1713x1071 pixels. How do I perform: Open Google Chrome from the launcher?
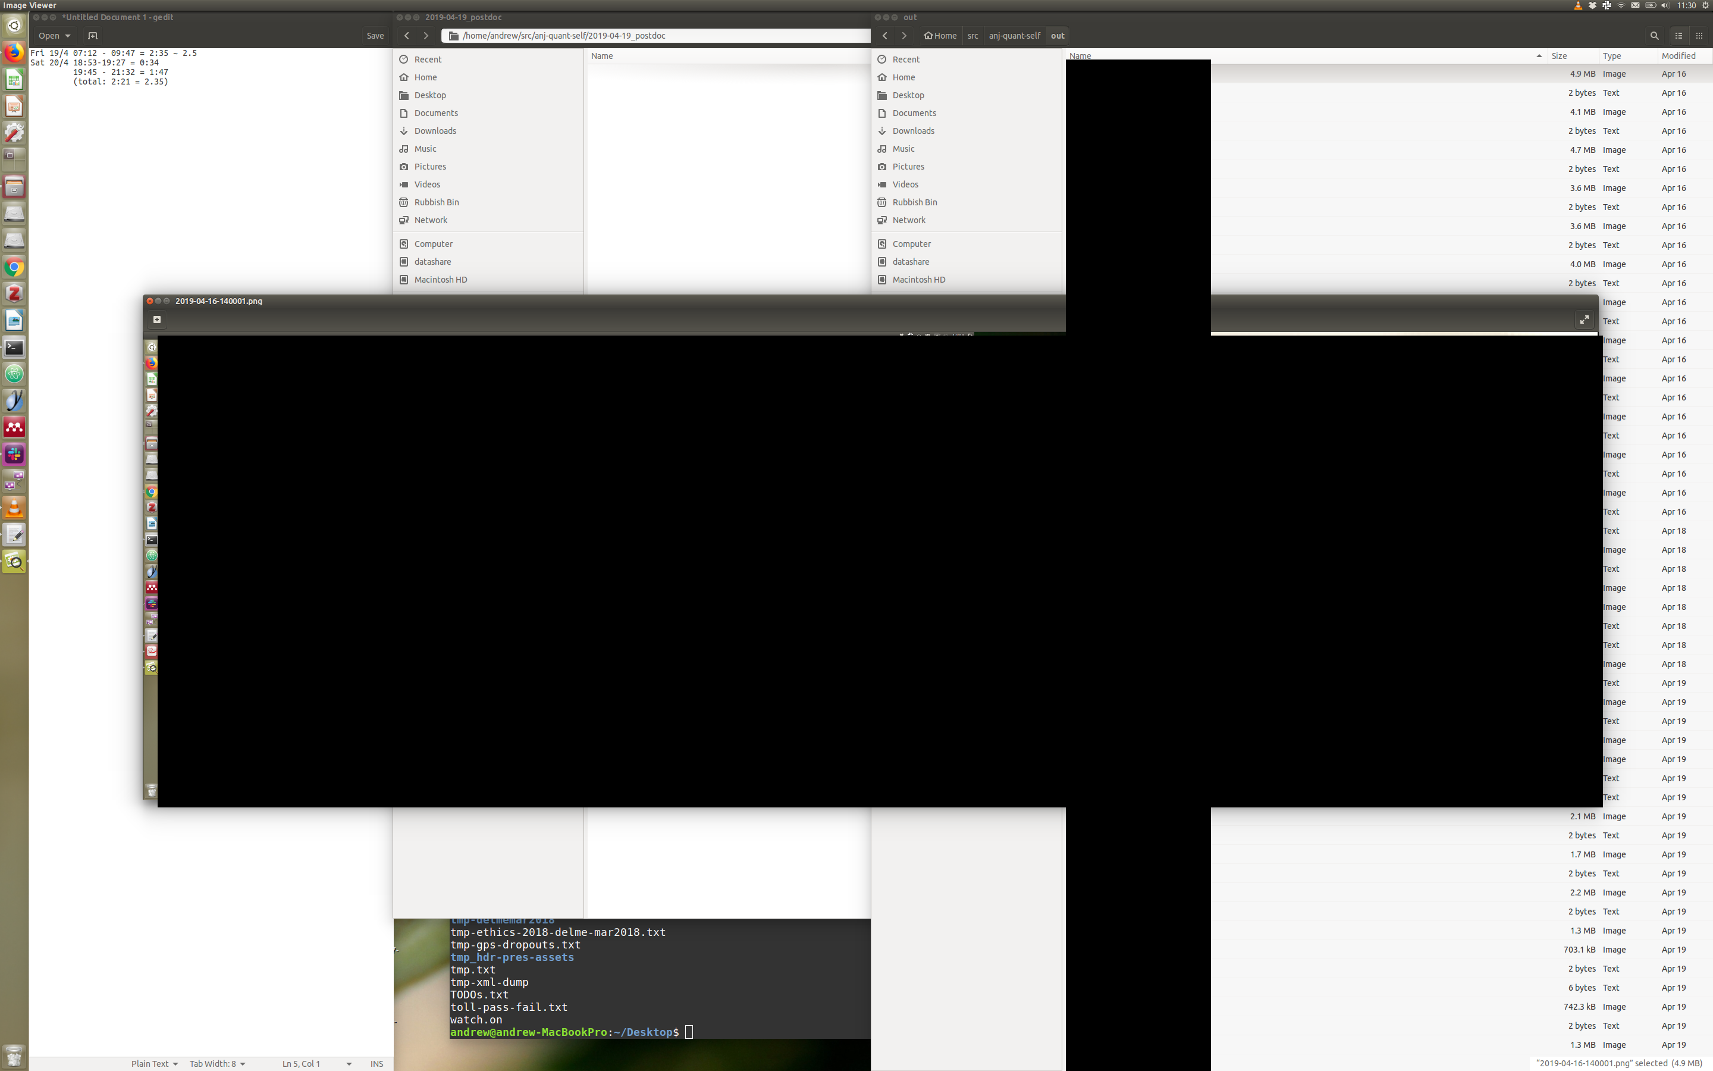14,267
